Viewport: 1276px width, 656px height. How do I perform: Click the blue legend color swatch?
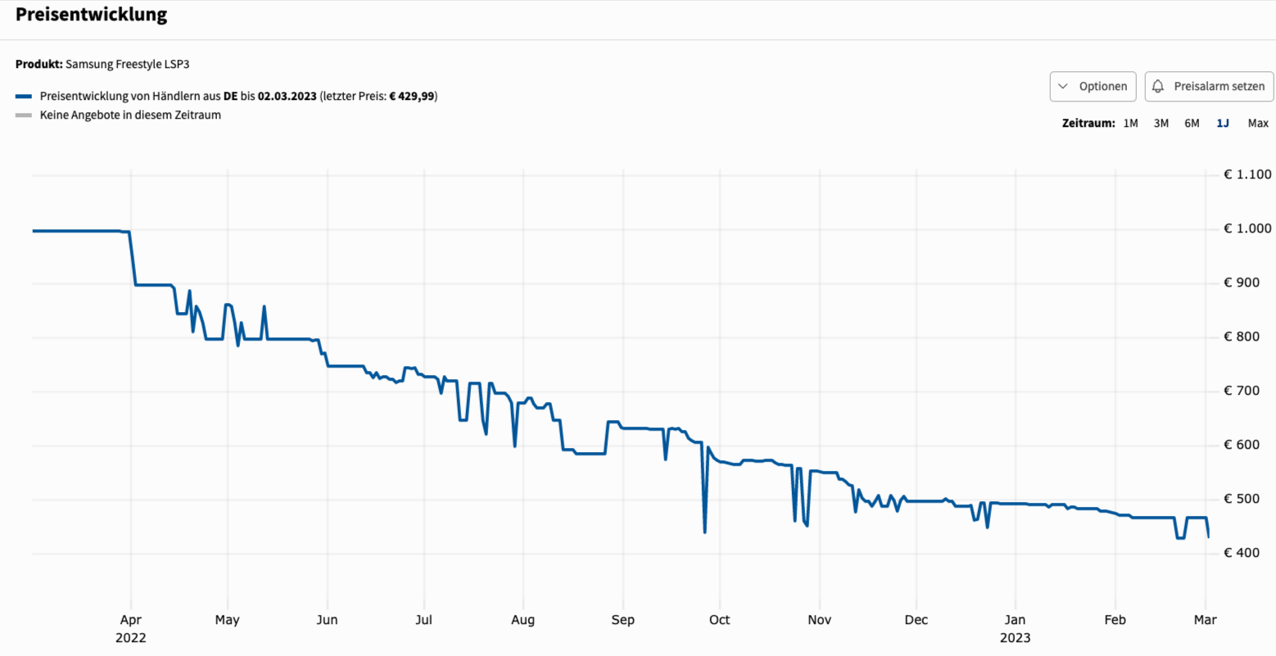[x=24, y=97]
